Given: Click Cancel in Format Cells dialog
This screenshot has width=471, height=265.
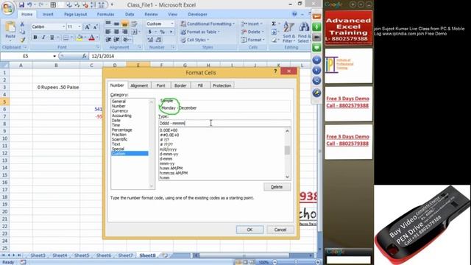Looking at the screenshot, I should coord(280,230).
